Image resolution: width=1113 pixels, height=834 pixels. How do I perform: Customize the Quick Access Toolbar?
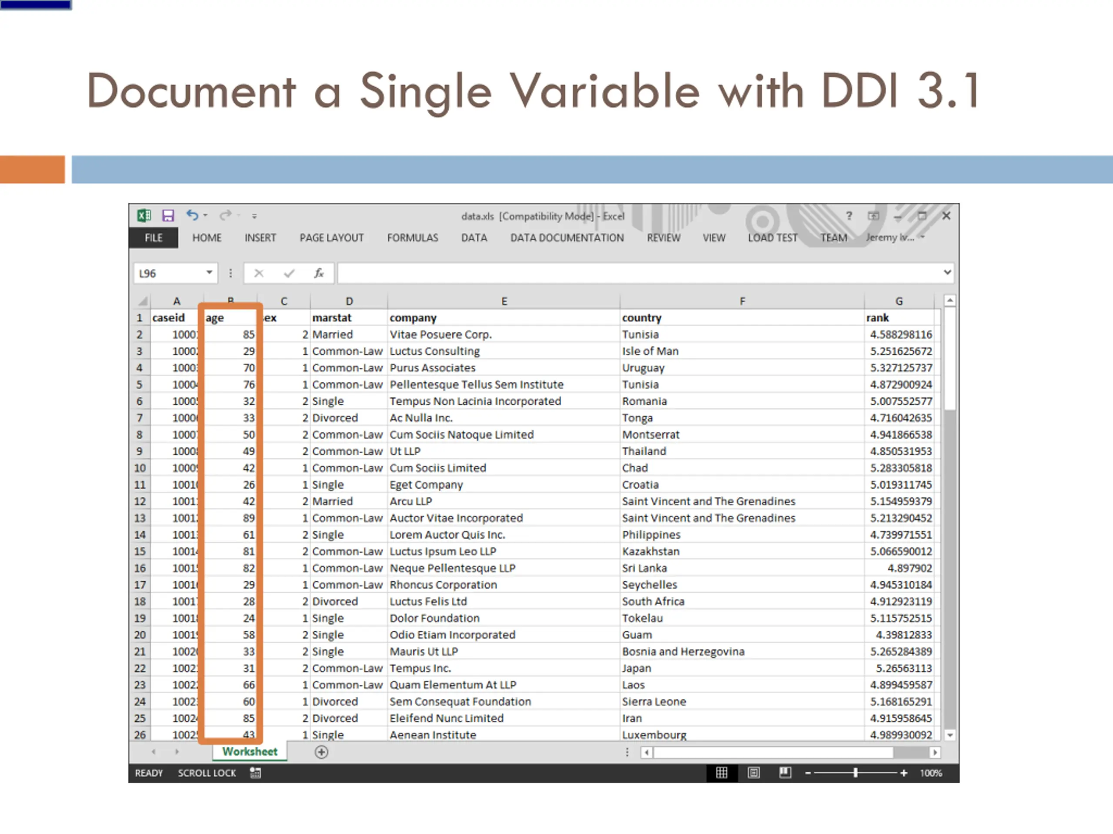click(255, 216)
